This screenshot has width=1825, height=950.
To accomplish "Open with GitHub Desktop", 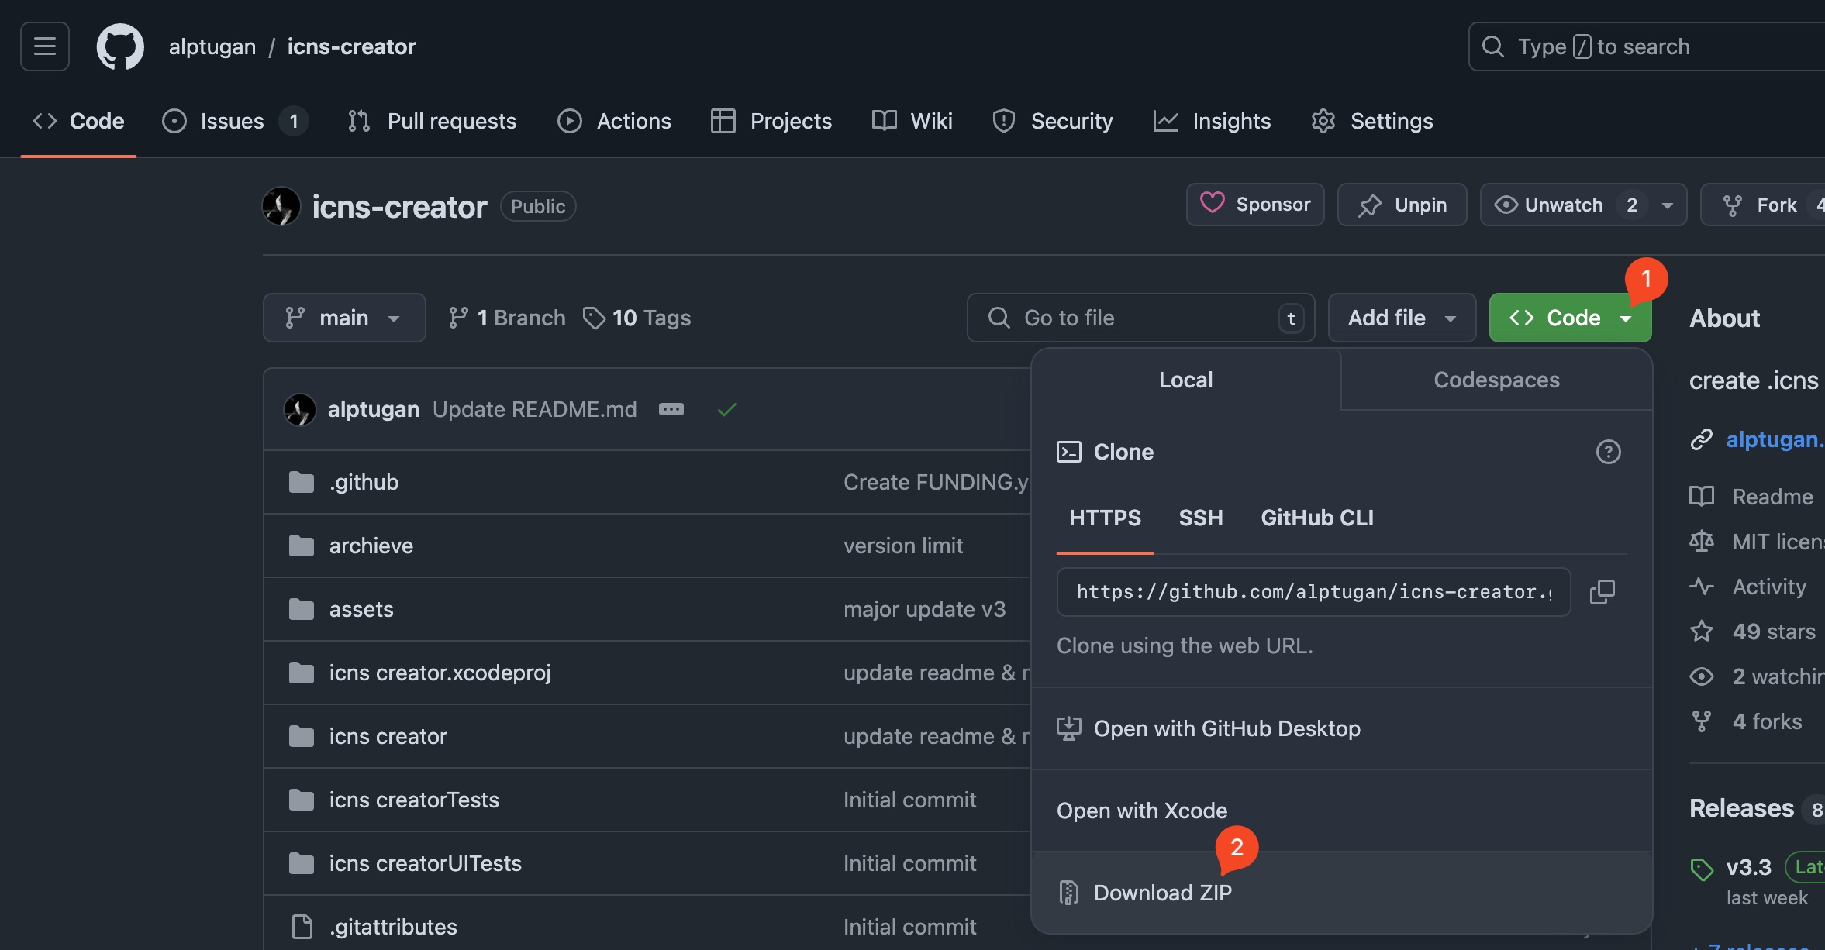I will (1226, 728).
